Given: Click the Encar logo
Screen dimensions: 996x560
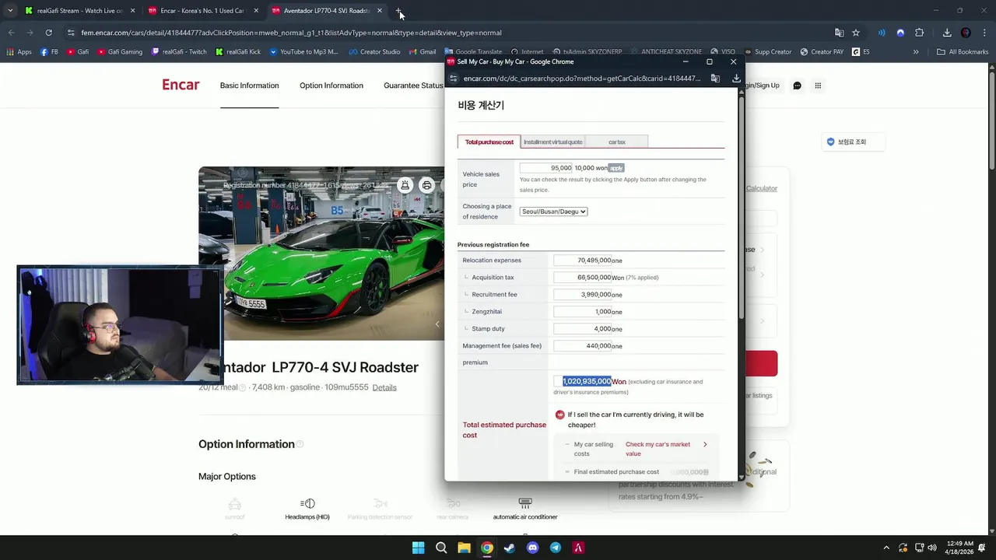Looking at the screenshot, I should [181, 85].
